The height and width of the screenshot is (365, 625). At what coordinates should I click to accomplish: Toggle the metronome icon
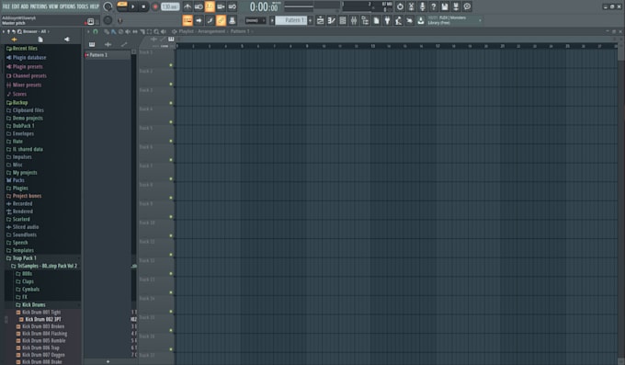187,6
